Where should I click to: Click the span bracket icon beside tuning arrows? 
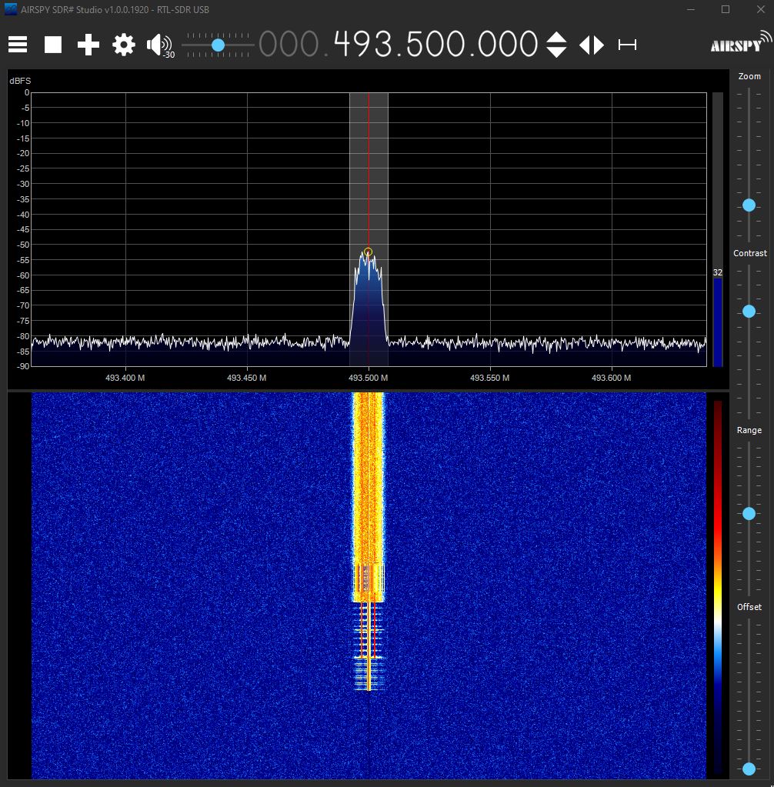(x=627, y=45)
